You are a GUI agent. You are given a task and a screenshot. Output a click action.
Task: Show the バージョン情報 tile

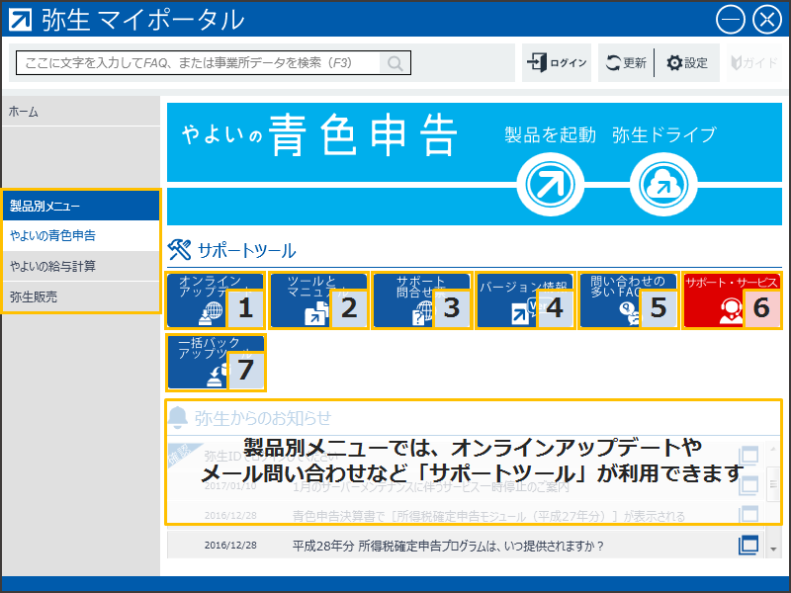coord(525,300)
